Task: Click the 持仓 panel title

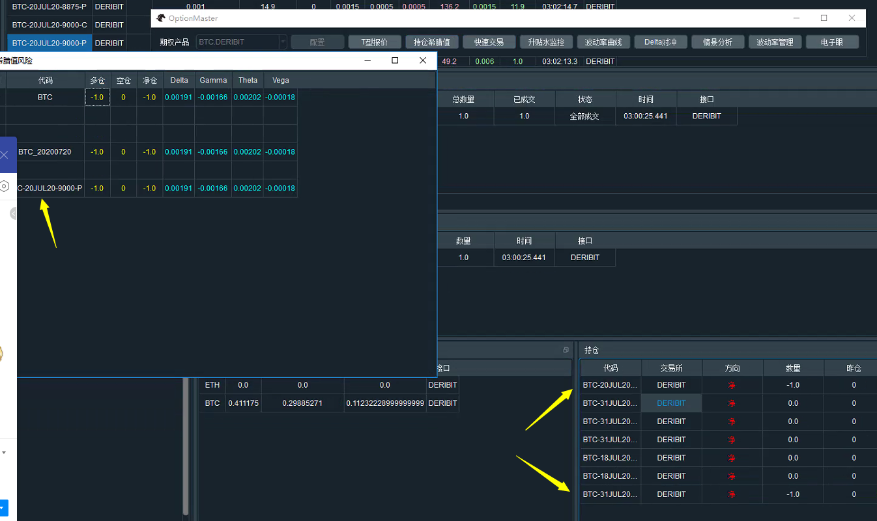Action: click(x=592, y=350)
